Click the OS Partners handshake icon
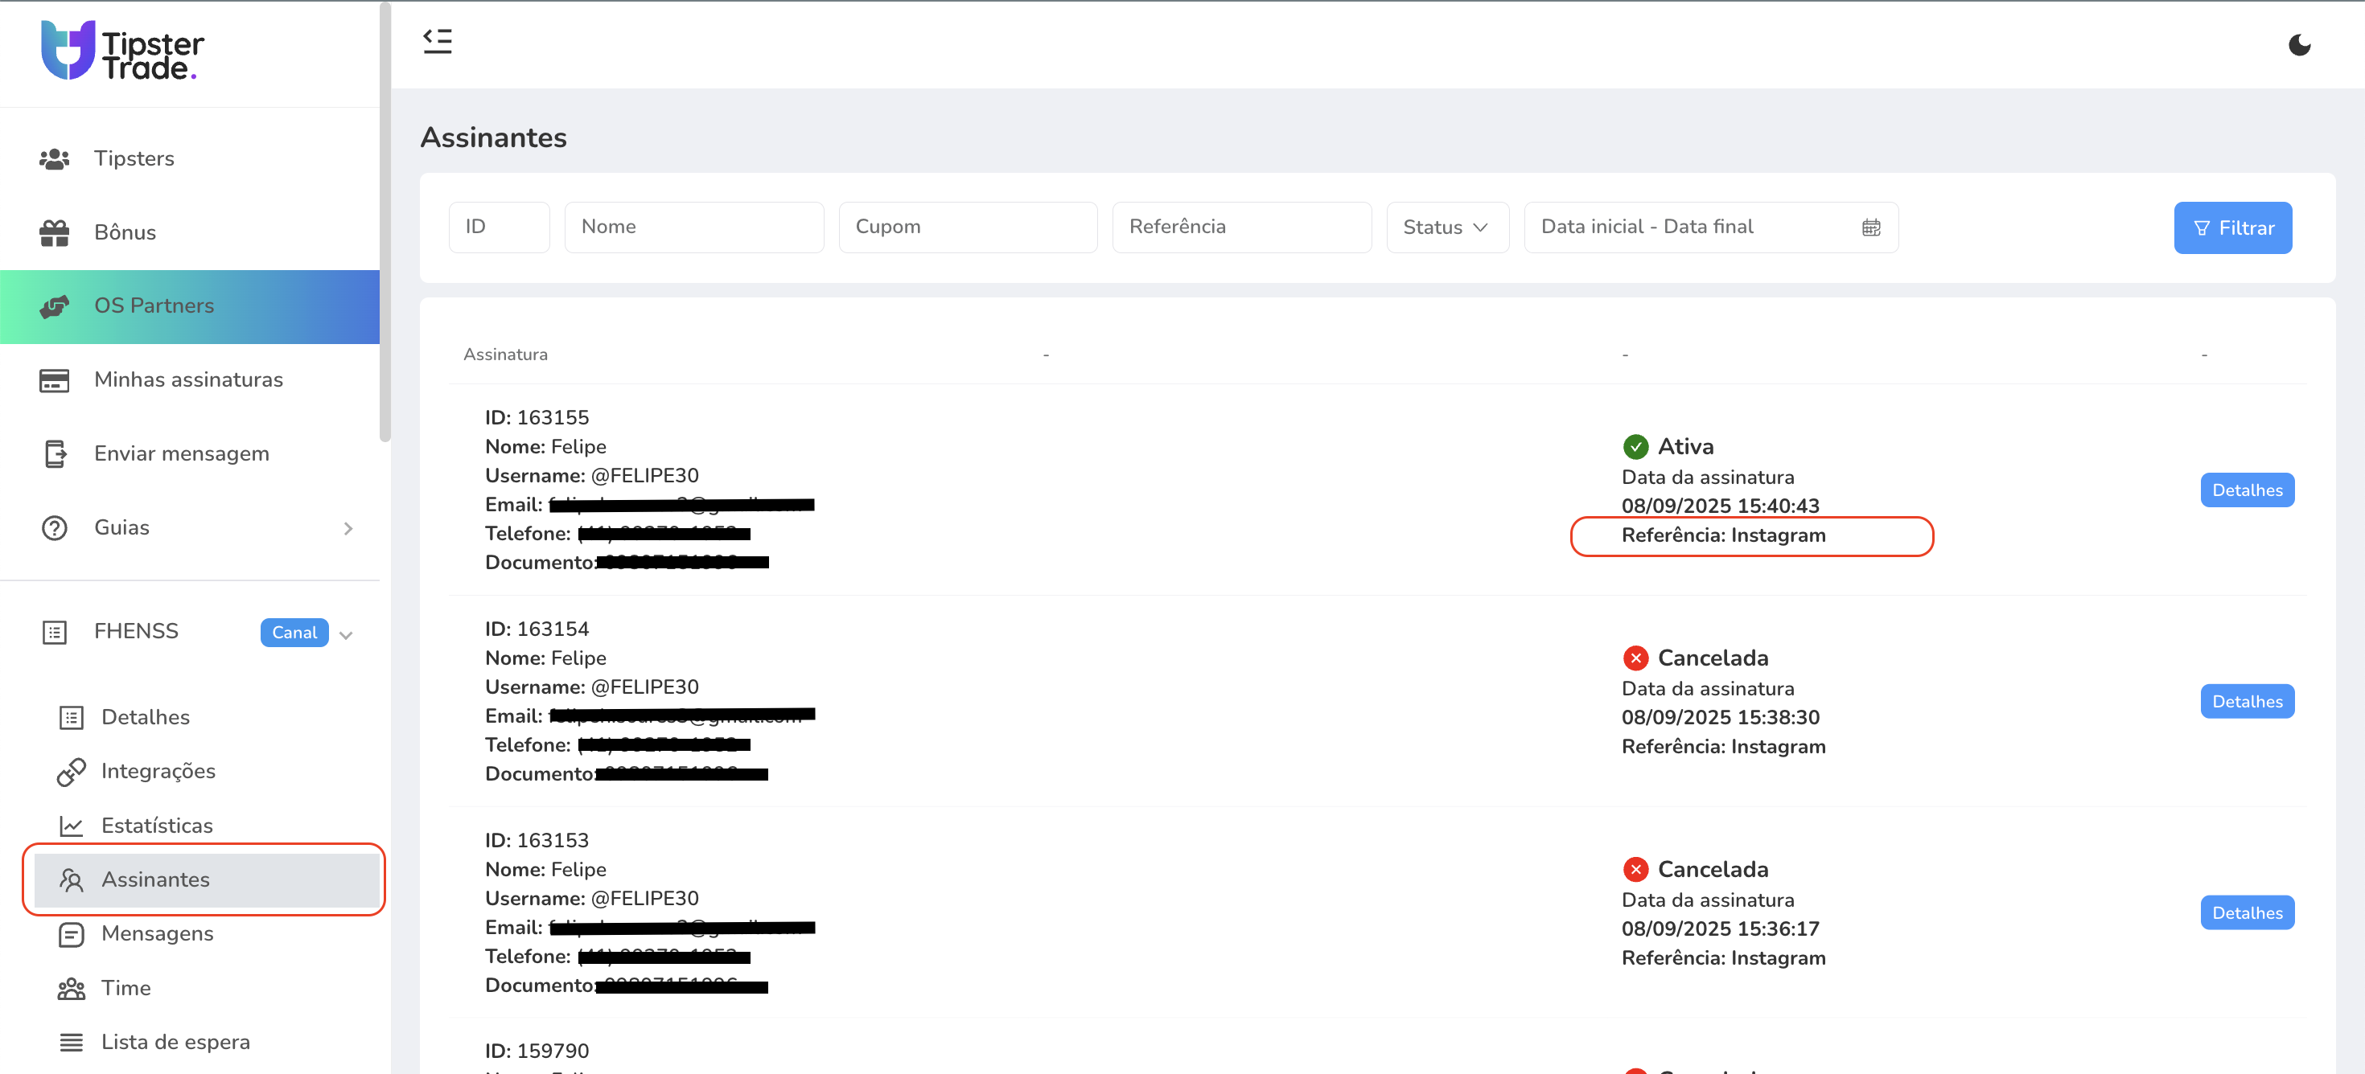This screenshot has width=2365, height=1074. pos(54,306)
